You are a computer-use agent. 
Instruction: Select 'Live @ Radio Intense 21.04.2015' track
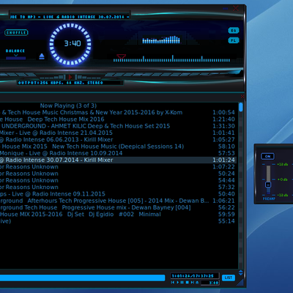point(118,133)
